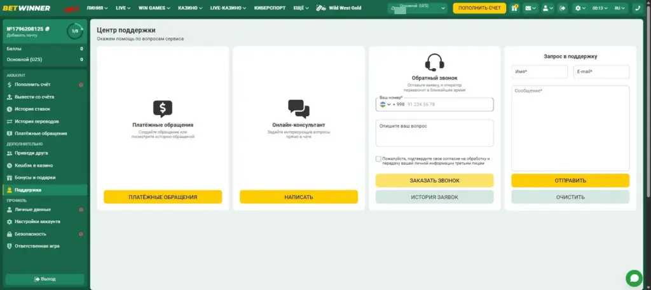Open the user profile icon in header
651x290 pixels.
(548, 8)
